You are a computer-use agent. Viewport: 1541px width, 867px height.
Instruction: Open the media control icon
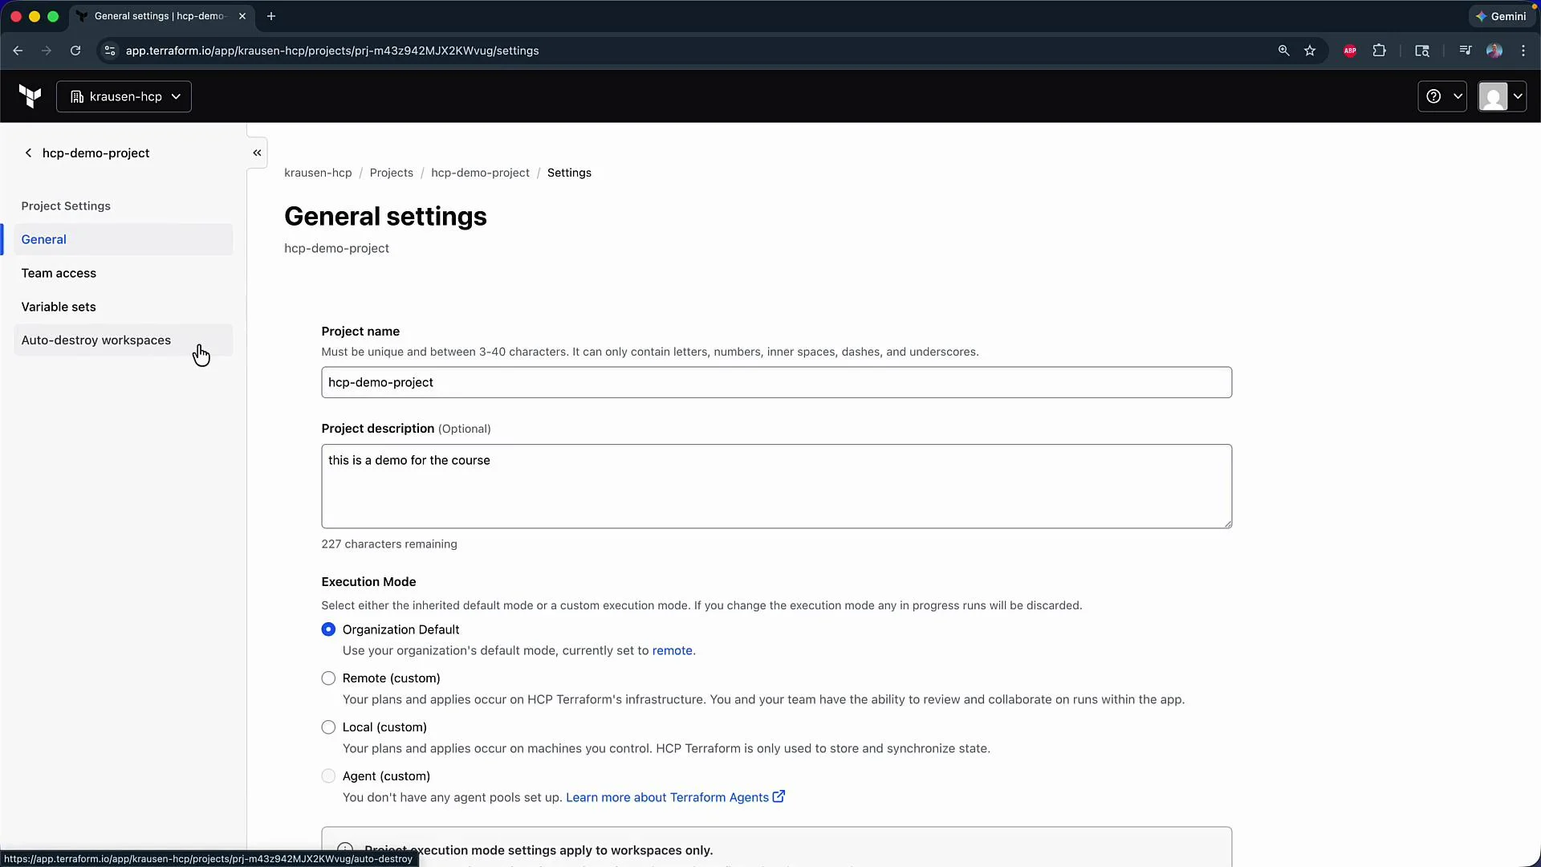click(1466, 51)
